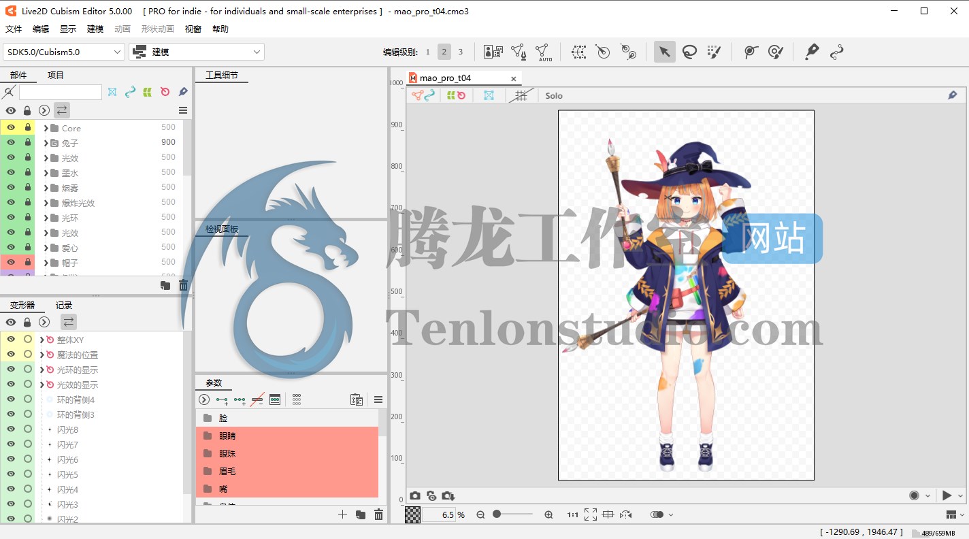
Task: Delete selected part with trash icon
Action: [x=183, y=285]
